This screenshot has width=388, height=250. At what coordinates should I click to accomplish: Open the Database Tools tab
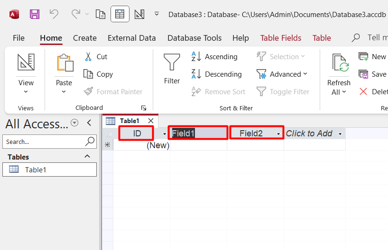(194, 38)
